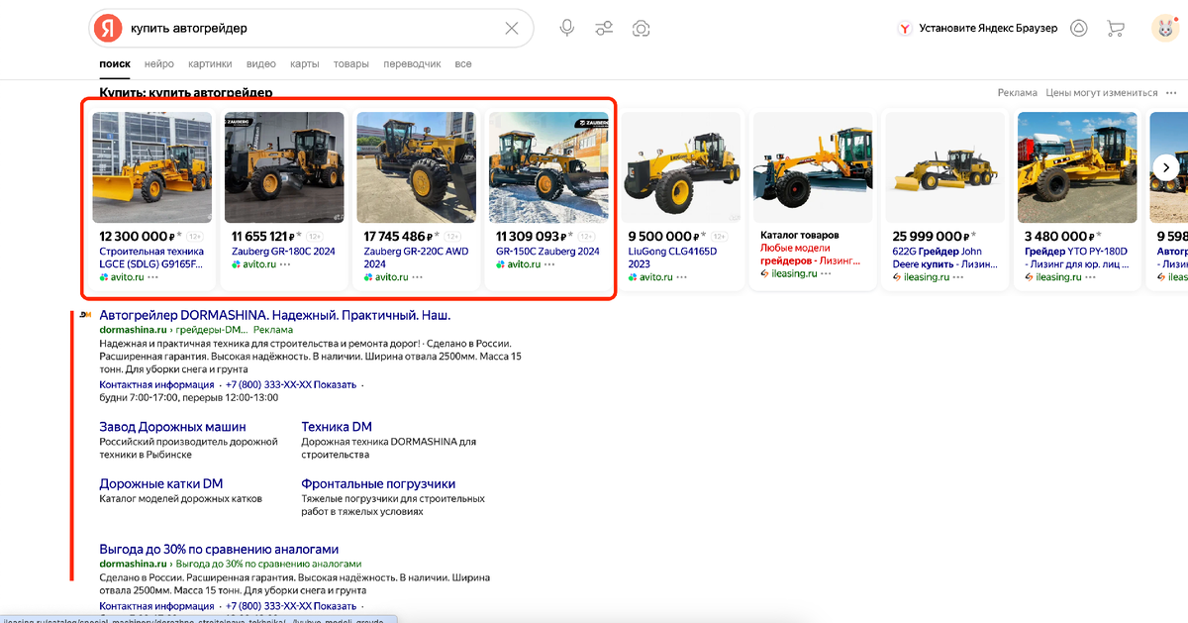The image size is (1188, 623).
Task: Switch to the нейро tab
Action: 159,63
